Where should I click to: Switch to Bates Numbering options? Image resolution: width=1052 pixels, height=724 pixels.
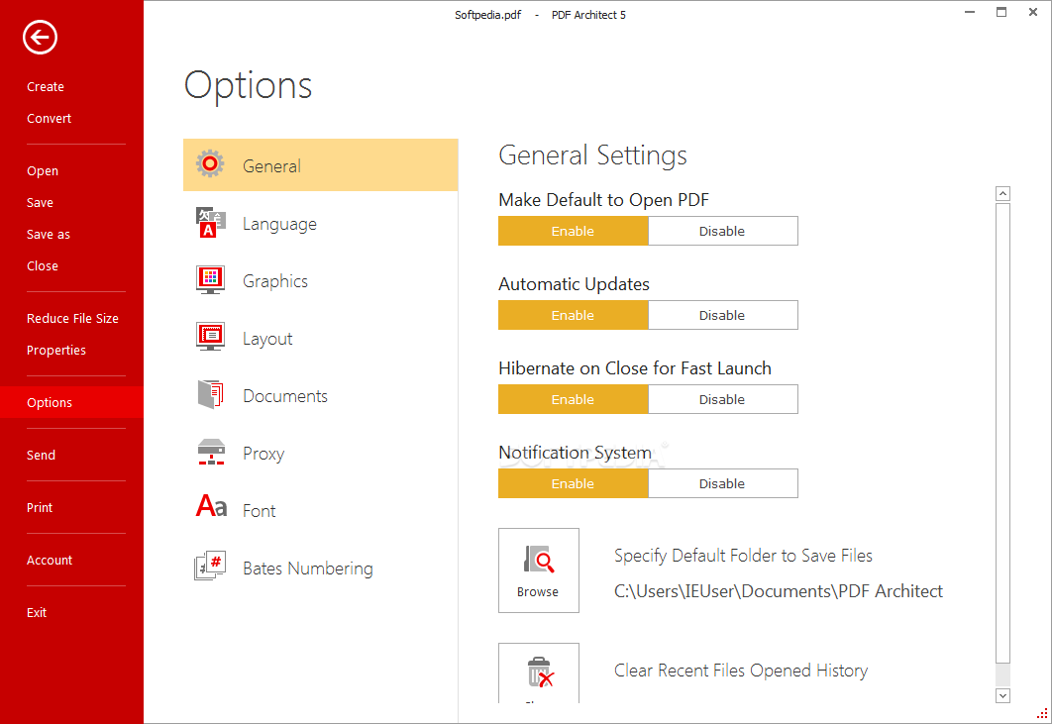[x=321, y=569]
